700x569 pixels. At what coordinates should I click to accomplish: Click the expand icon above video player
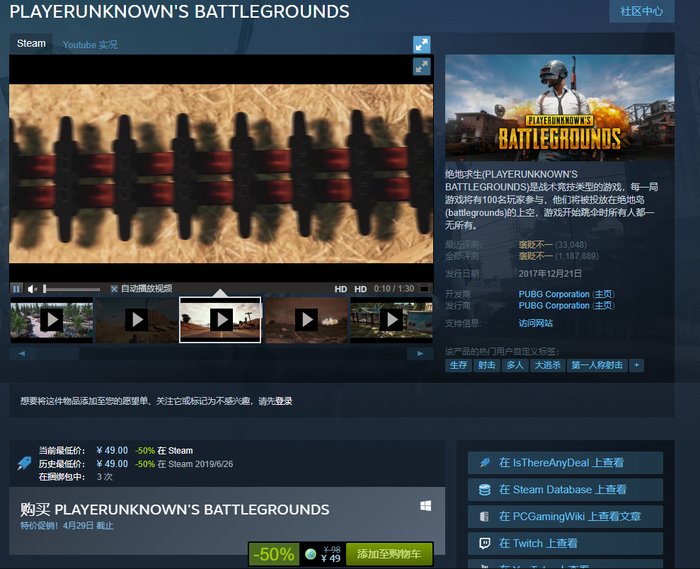pyautogui.click(x=422, y=45)
